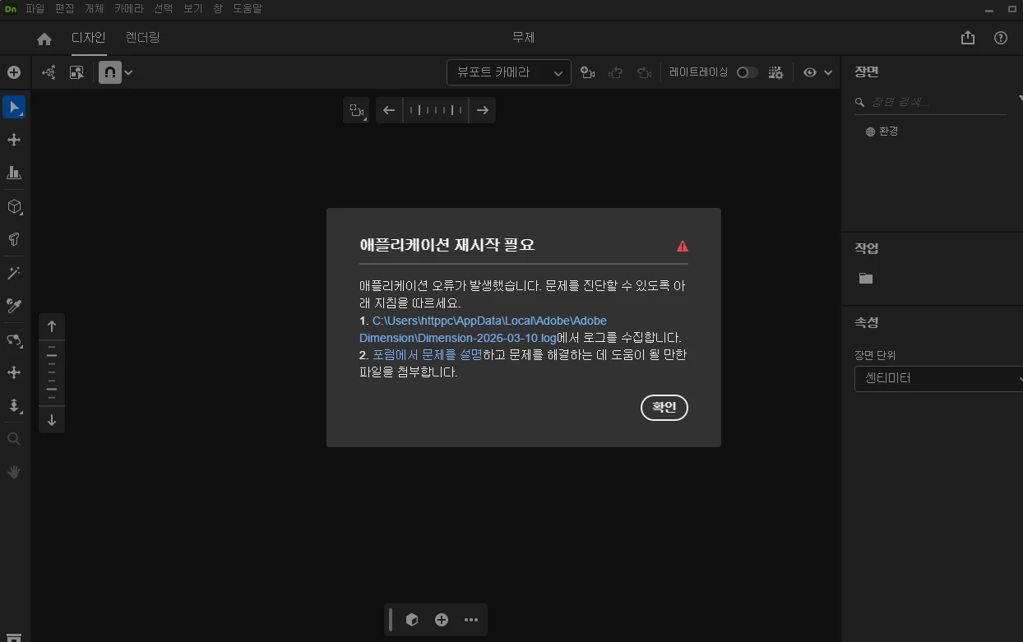Click the plus icon in bottom bar
This screenshot has width=1023, height=642.
(x=442, y=620)
